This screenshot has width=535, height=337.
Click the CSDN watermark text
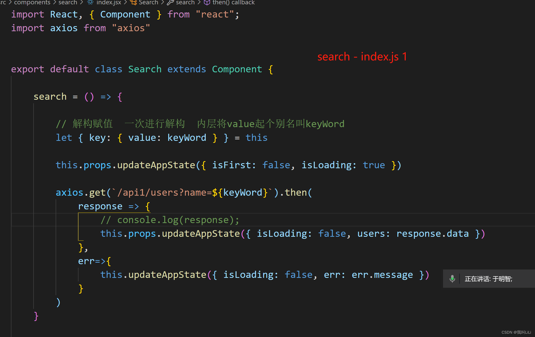click(x=516, y=332)
